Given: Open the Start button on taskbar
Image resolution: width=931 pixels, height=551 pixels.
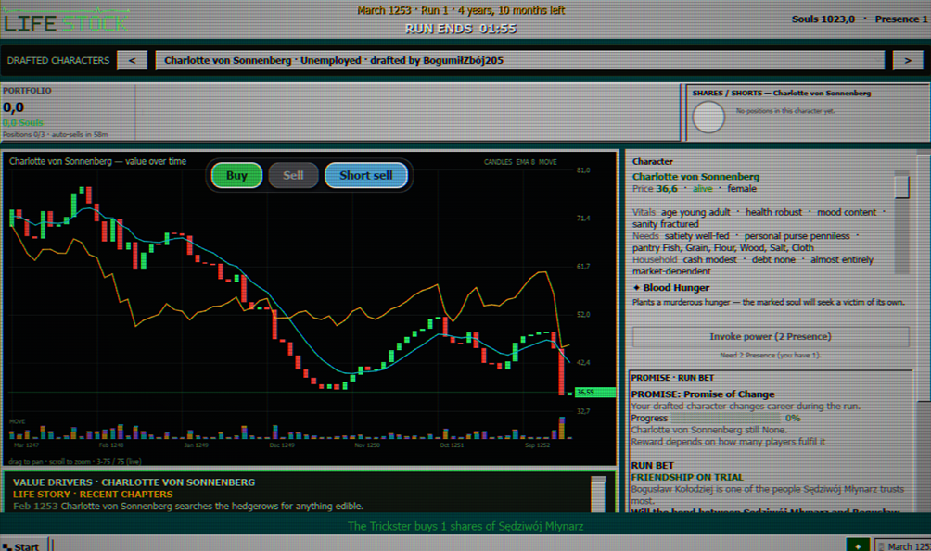Looking at the screenshot, I should point(21,545).
